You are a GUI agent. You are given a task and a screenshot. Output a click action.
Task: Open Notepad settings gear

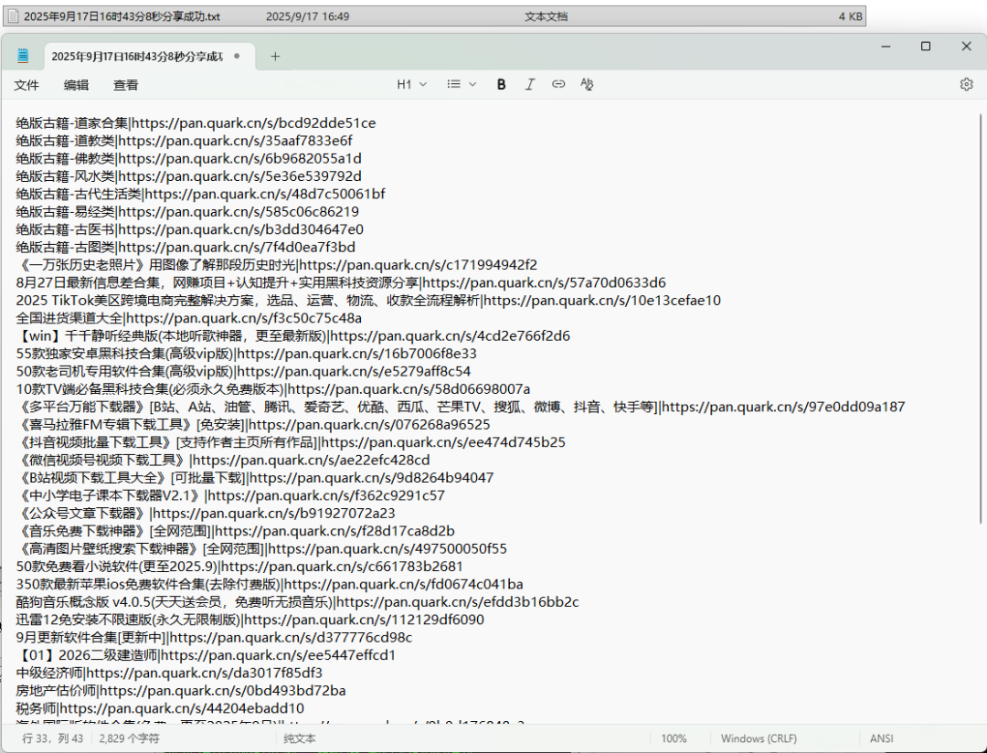[966, 84]
